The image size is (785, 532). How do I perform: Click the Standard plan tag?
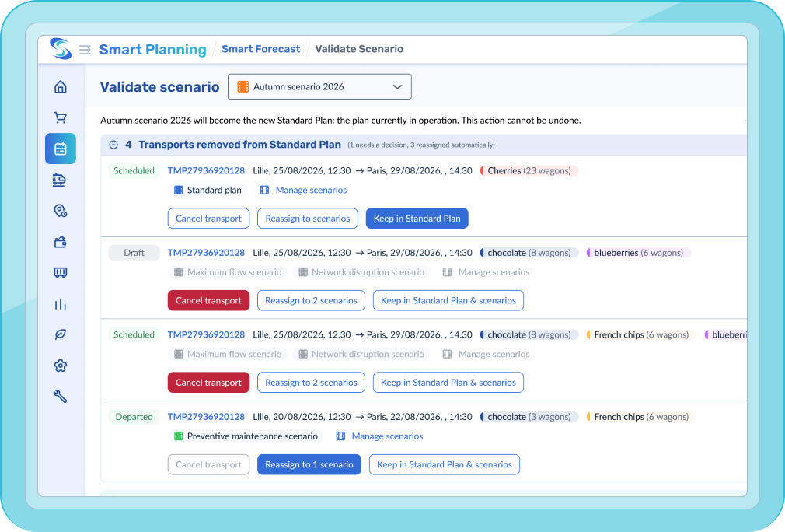point(208,191)
